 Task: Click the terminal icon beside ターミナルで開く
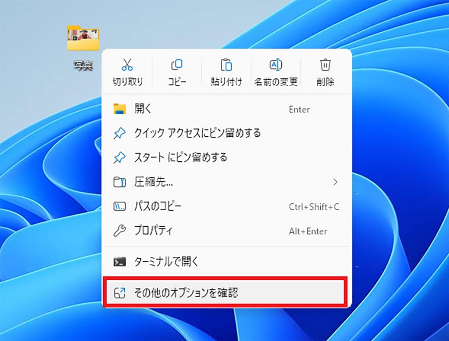pyautogui.click(x=119, y=261)
